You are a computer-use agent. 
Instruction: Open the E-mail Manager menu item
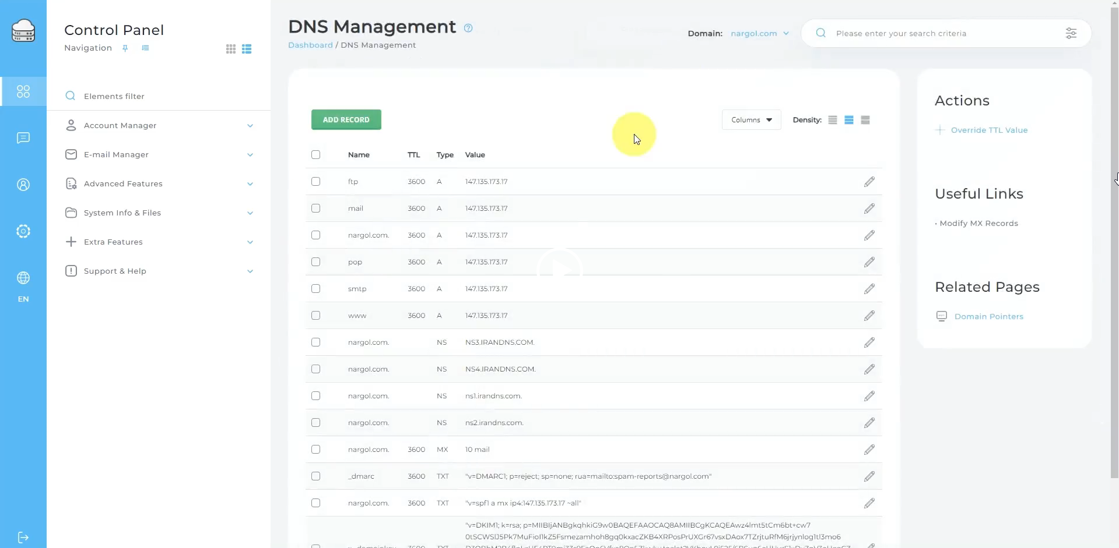click(116, 155)
